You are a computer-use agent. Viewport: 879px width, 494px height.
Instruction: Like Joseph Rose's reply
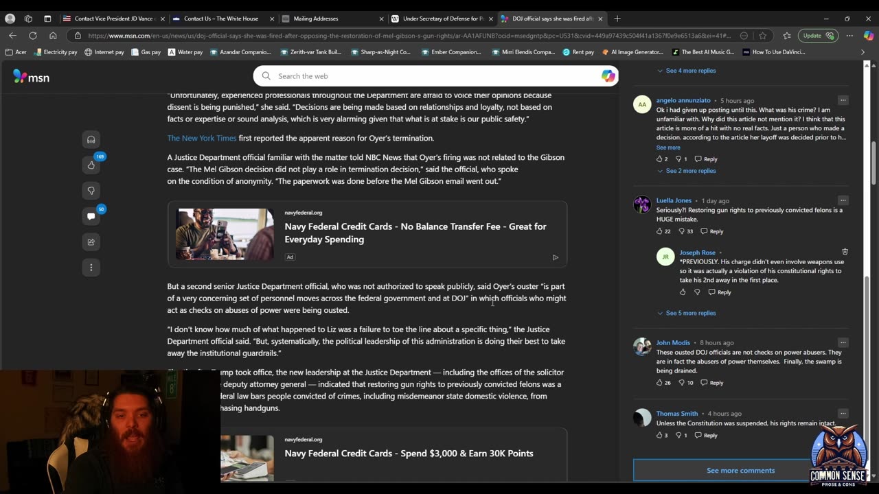coord(683,292)
